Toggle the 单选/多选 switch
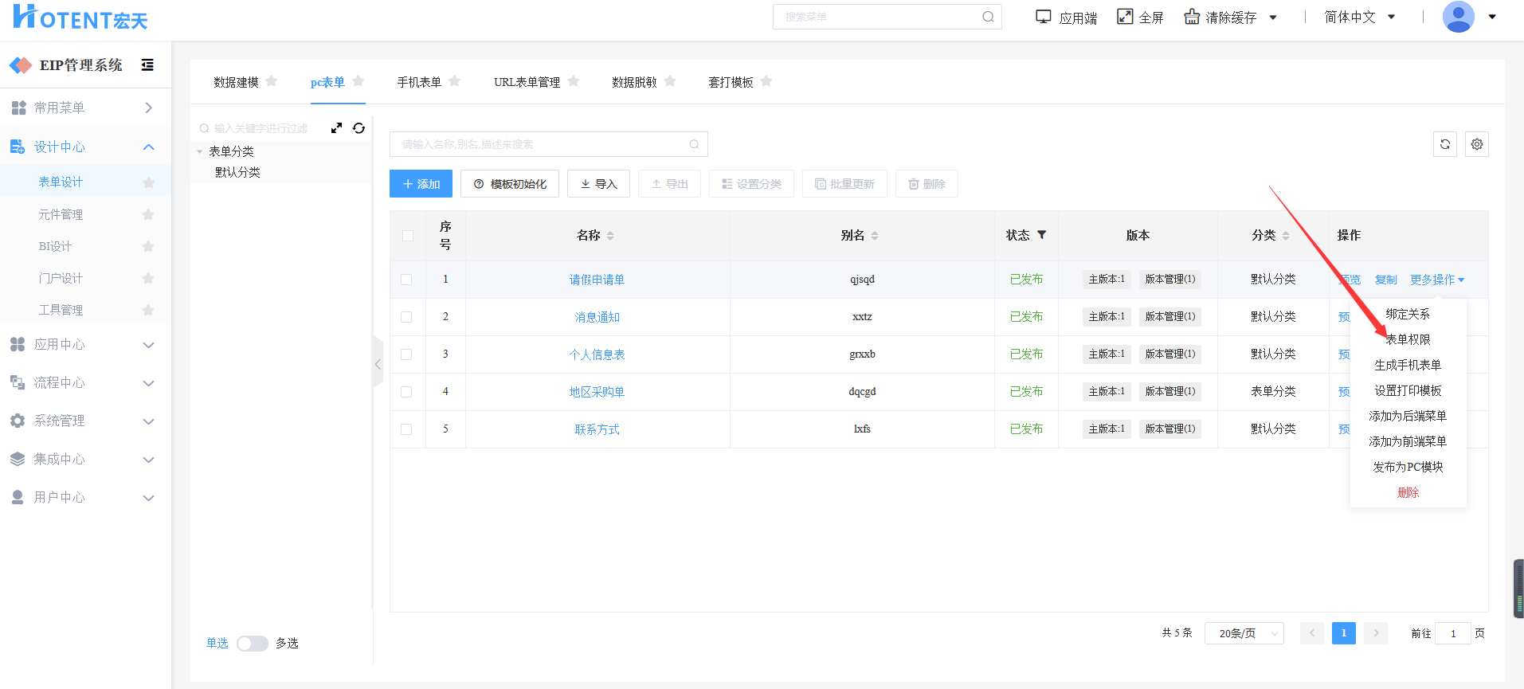This screenshot has height=689, width=1524. (252, 644)
